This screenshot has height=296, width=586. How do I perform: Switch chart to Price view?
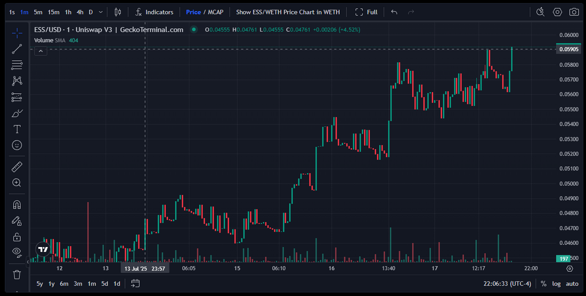pos(193,12)
